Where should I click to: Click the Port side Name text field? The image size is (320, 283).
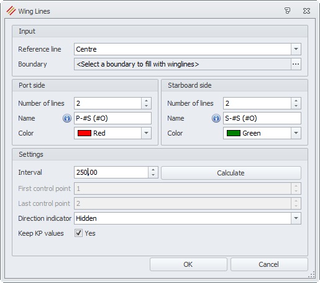pyautogui.click(x=112, y=118)
